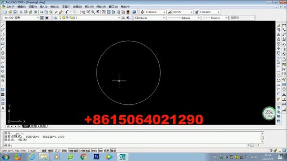This screenshot has height=161, width=287.
Task: Select the Rotate modify tool
Action: point(278,53)
